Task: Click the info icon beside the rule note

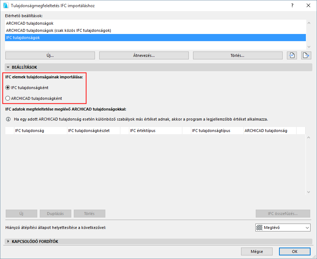Action: 8,119
